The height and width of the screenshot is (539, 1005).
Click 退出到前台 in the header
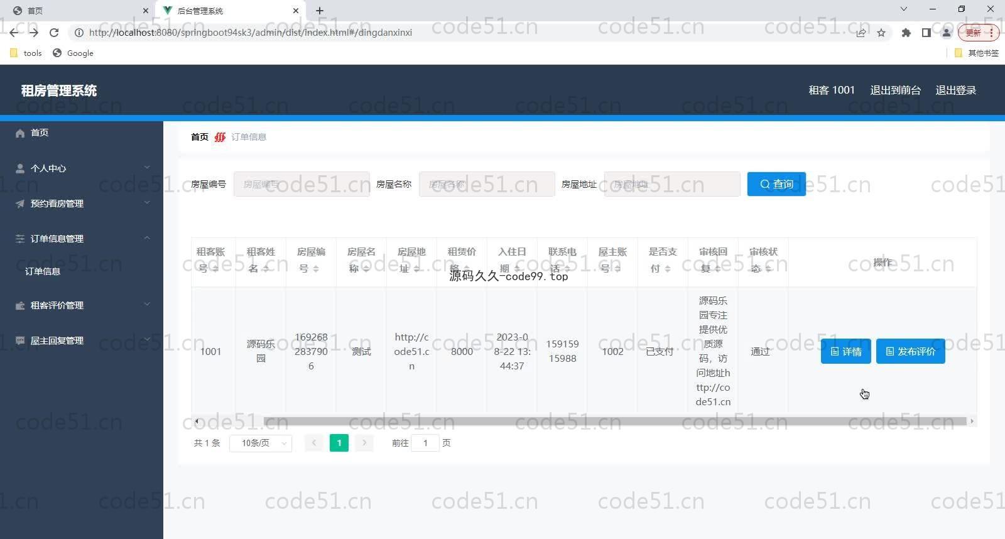click(x=895, y=90)
